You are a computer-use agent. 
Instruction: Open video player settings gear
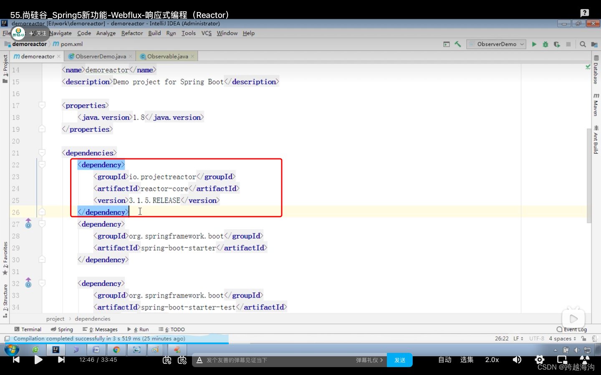pyautogui.click(x=540, y=360)
